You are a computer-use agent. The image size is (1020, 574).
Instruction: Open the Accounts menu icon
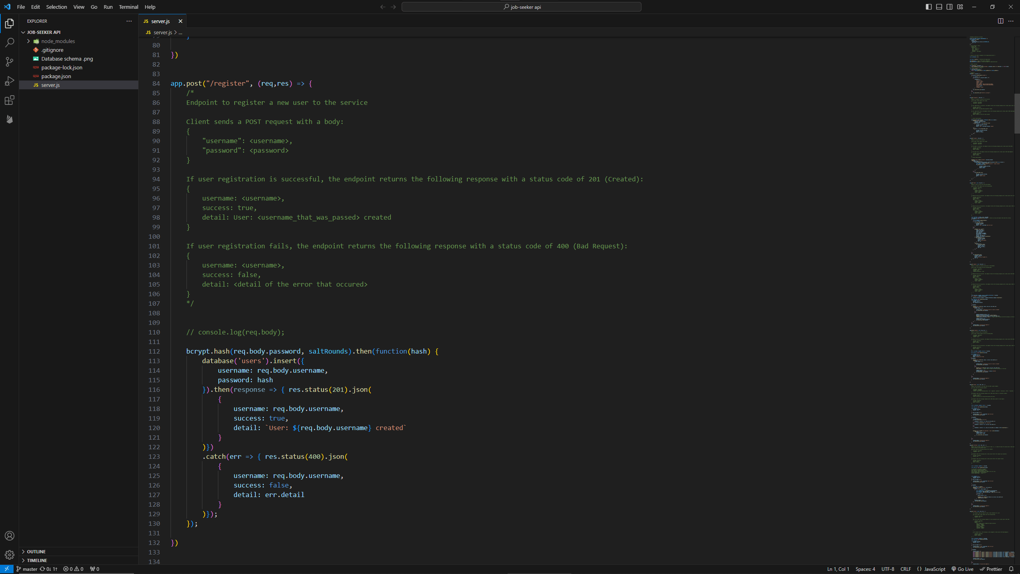click(10, 536)
